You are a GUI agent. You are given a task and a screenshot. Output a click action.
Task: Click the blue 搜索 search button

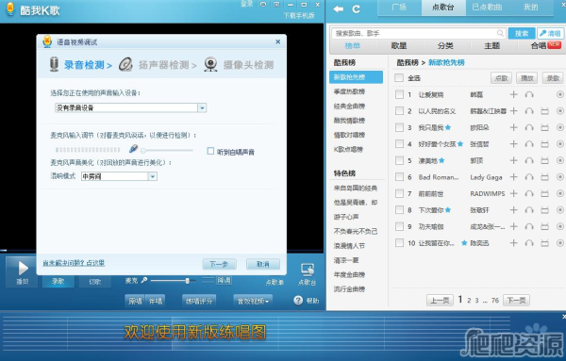(x=522, y=34)
